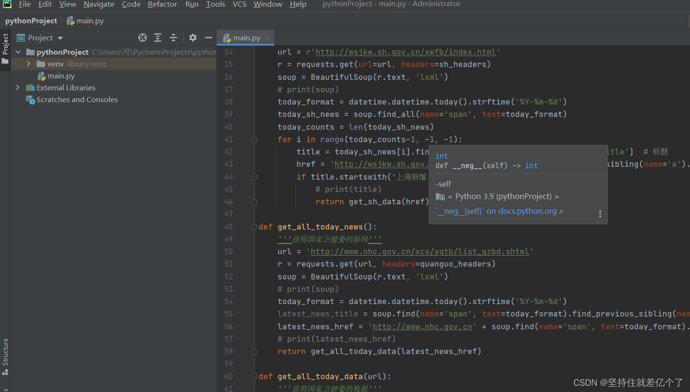Screen dimensions: 690x392
Task: Open the Run menu
Action: tap(192, 4)
